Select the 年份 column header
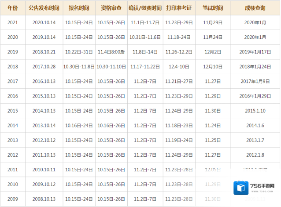Image resolution: width=281 pixels, height=207 pixels. pos(13,8)
